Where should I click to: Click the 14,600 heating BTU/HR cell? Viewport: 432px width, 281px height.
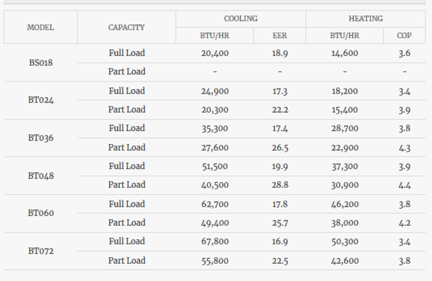click(345, 53)
